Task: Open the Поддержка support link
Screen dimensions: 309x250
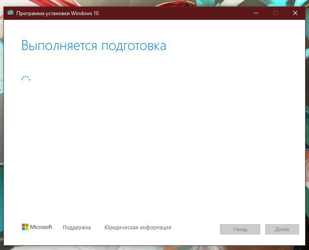Action: click(x=77, y=228)
